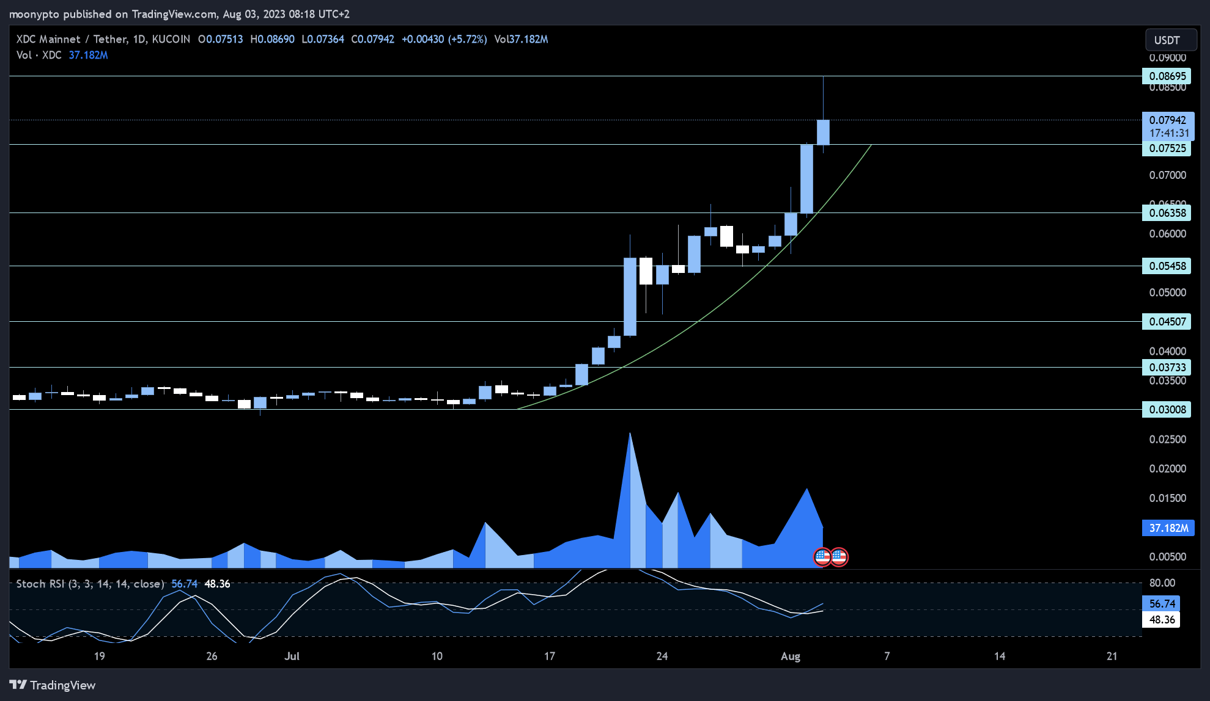This screenshot has width=1210, height=701.
Task: Click the 80.00 Stoch RSI scale label
Action: [1162, 583]
